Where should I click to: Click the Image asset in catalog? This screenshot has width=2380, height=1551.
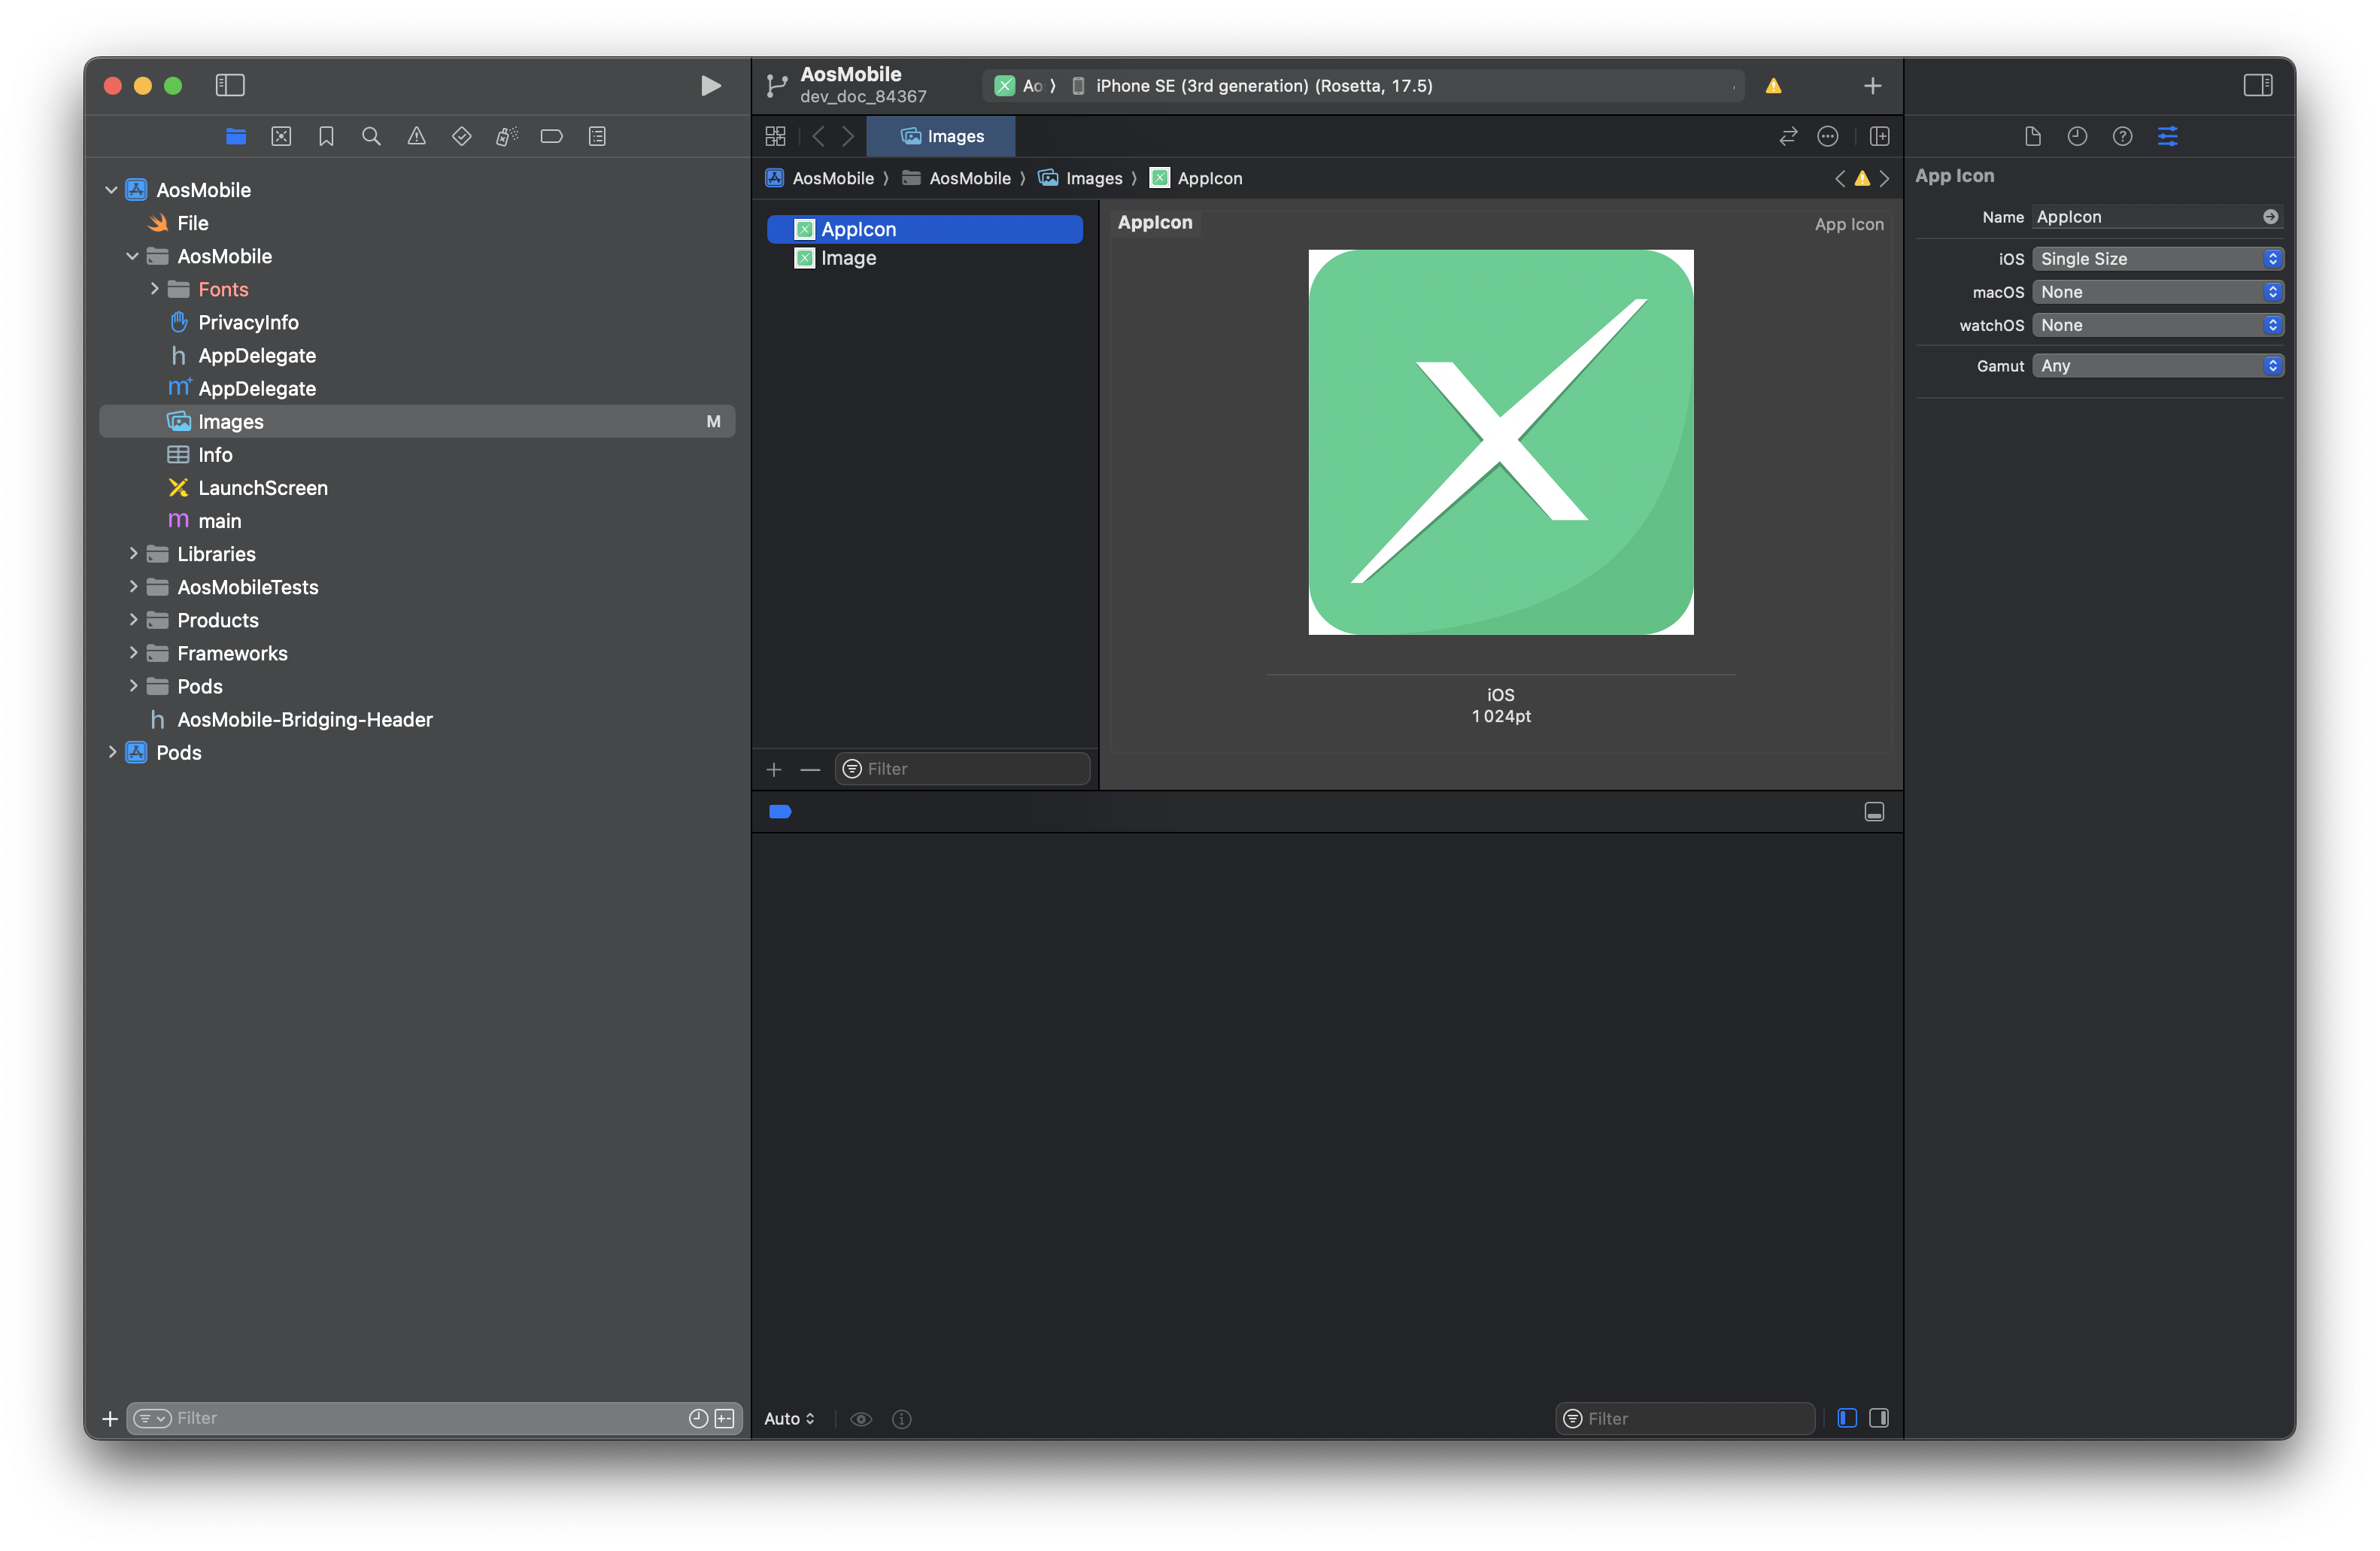848,256
